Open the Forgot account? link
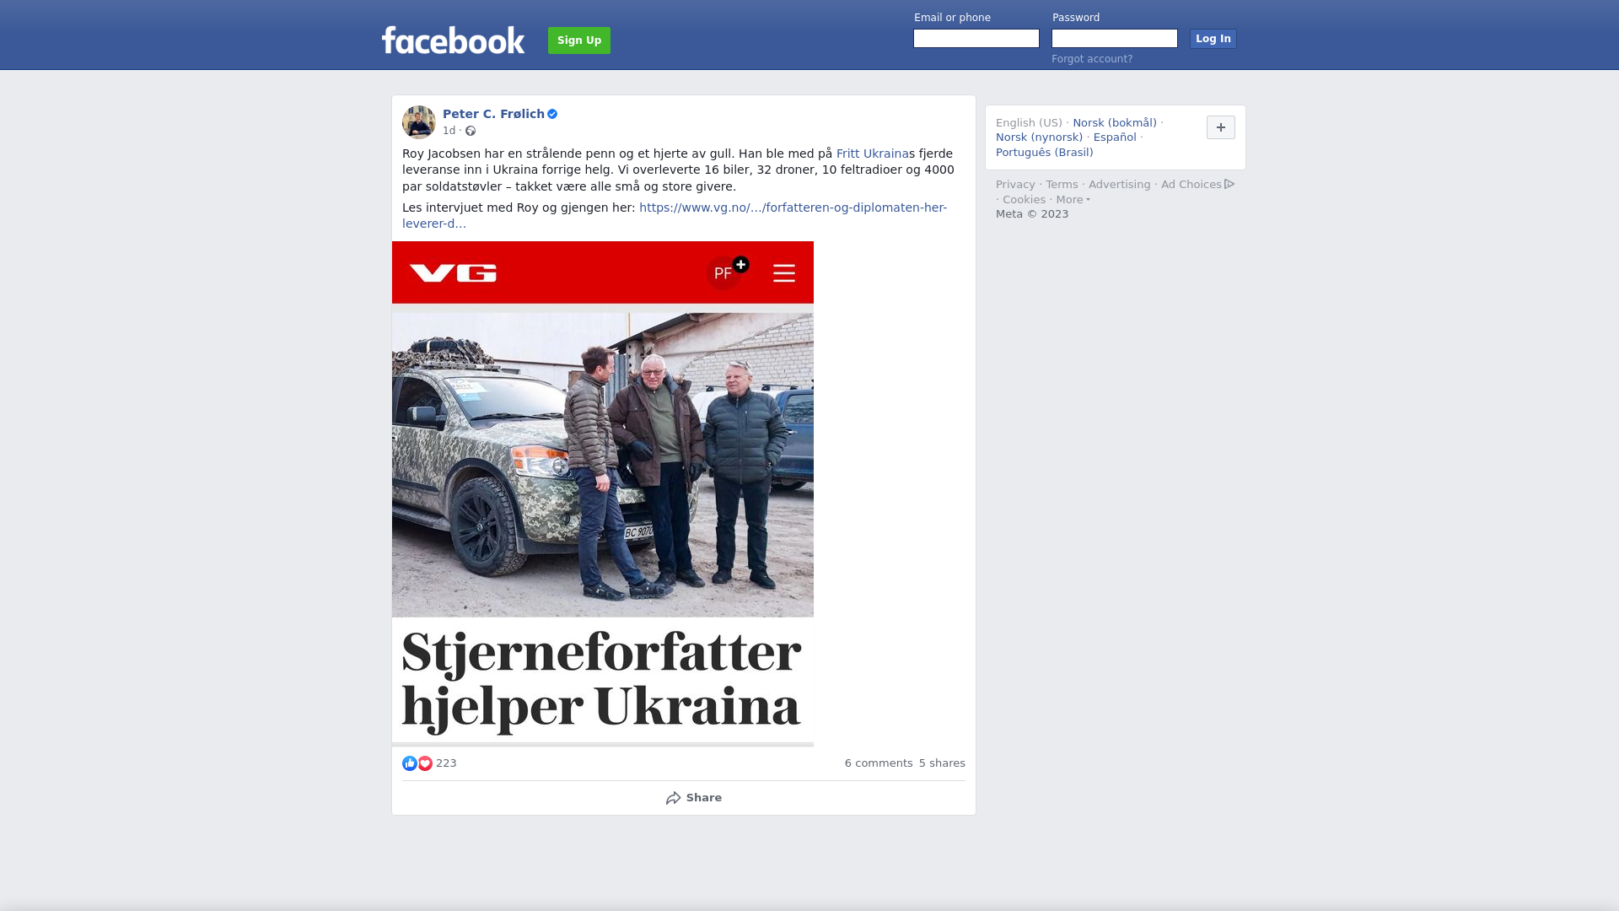The width and height of the screenshot is (1619, 911). coord(1092,59)
